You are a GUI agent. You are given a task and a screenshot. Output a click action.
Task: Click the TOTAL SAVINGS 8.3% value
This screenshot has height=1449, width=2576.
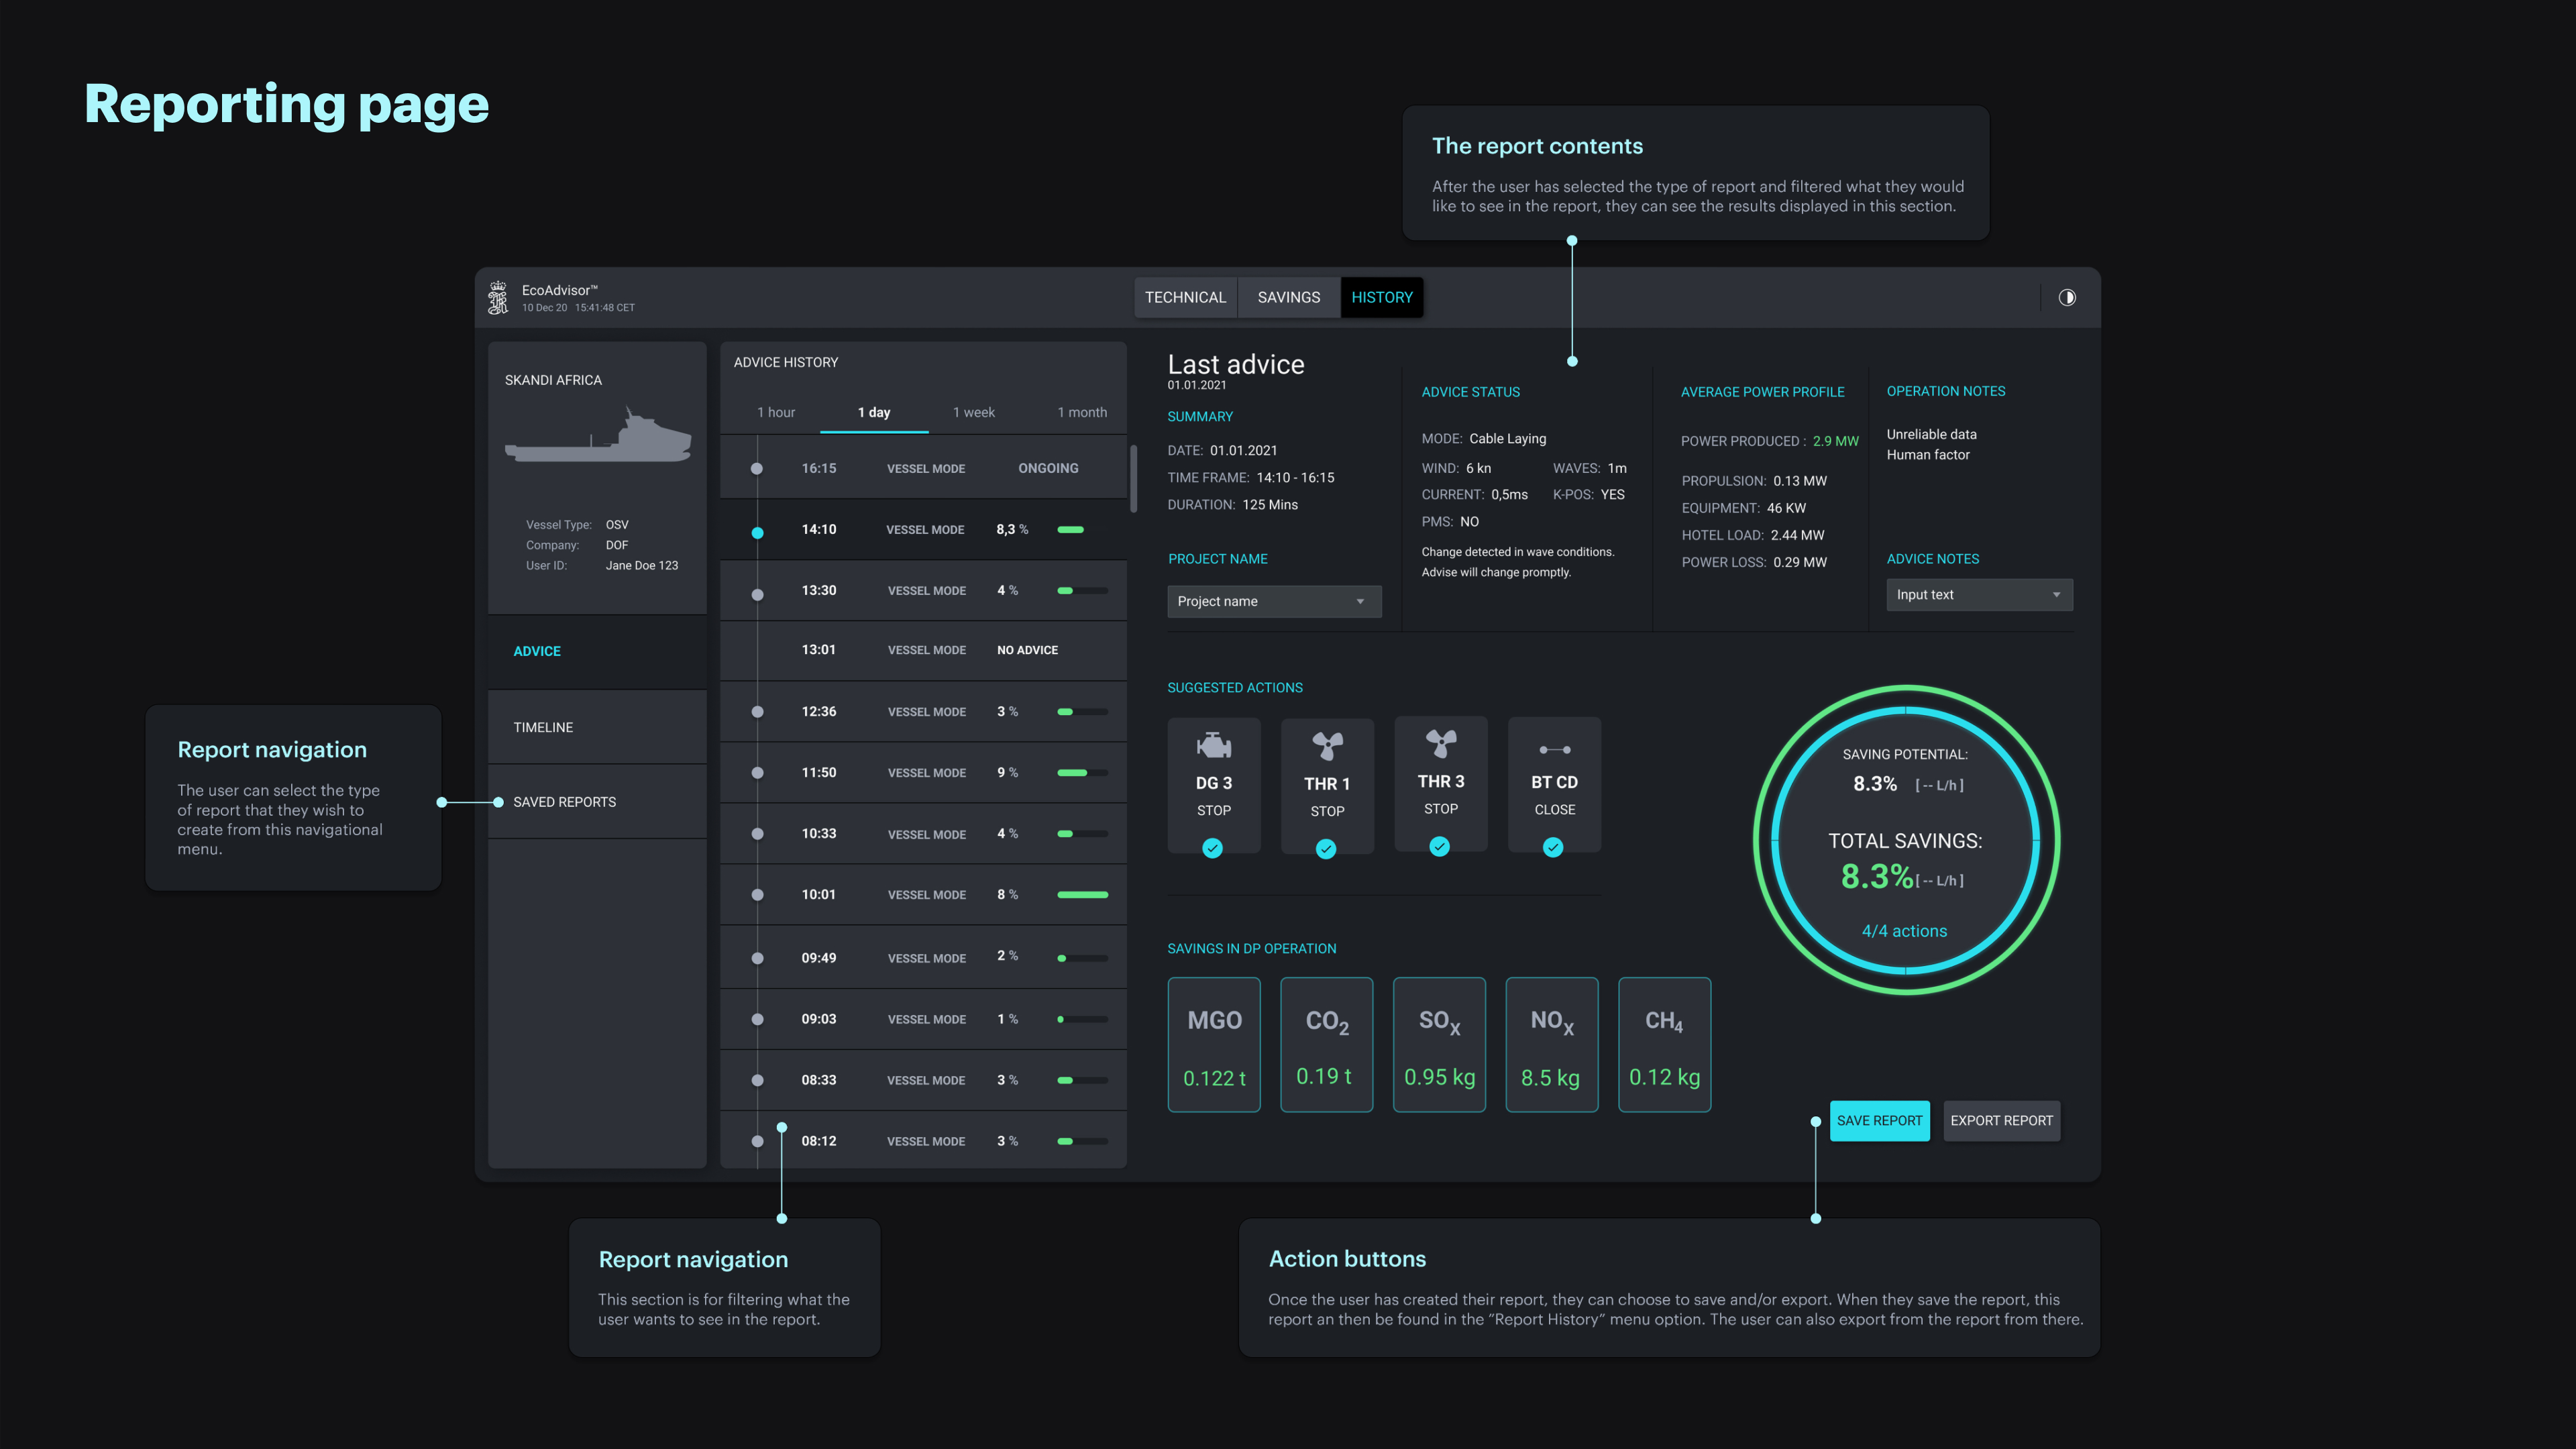[x=1877, y=877]
